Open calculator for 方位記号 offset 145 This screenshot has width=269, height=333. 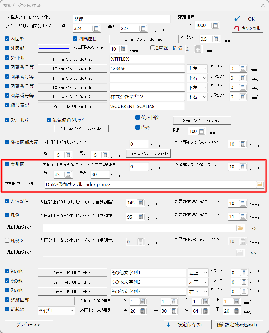140,203
